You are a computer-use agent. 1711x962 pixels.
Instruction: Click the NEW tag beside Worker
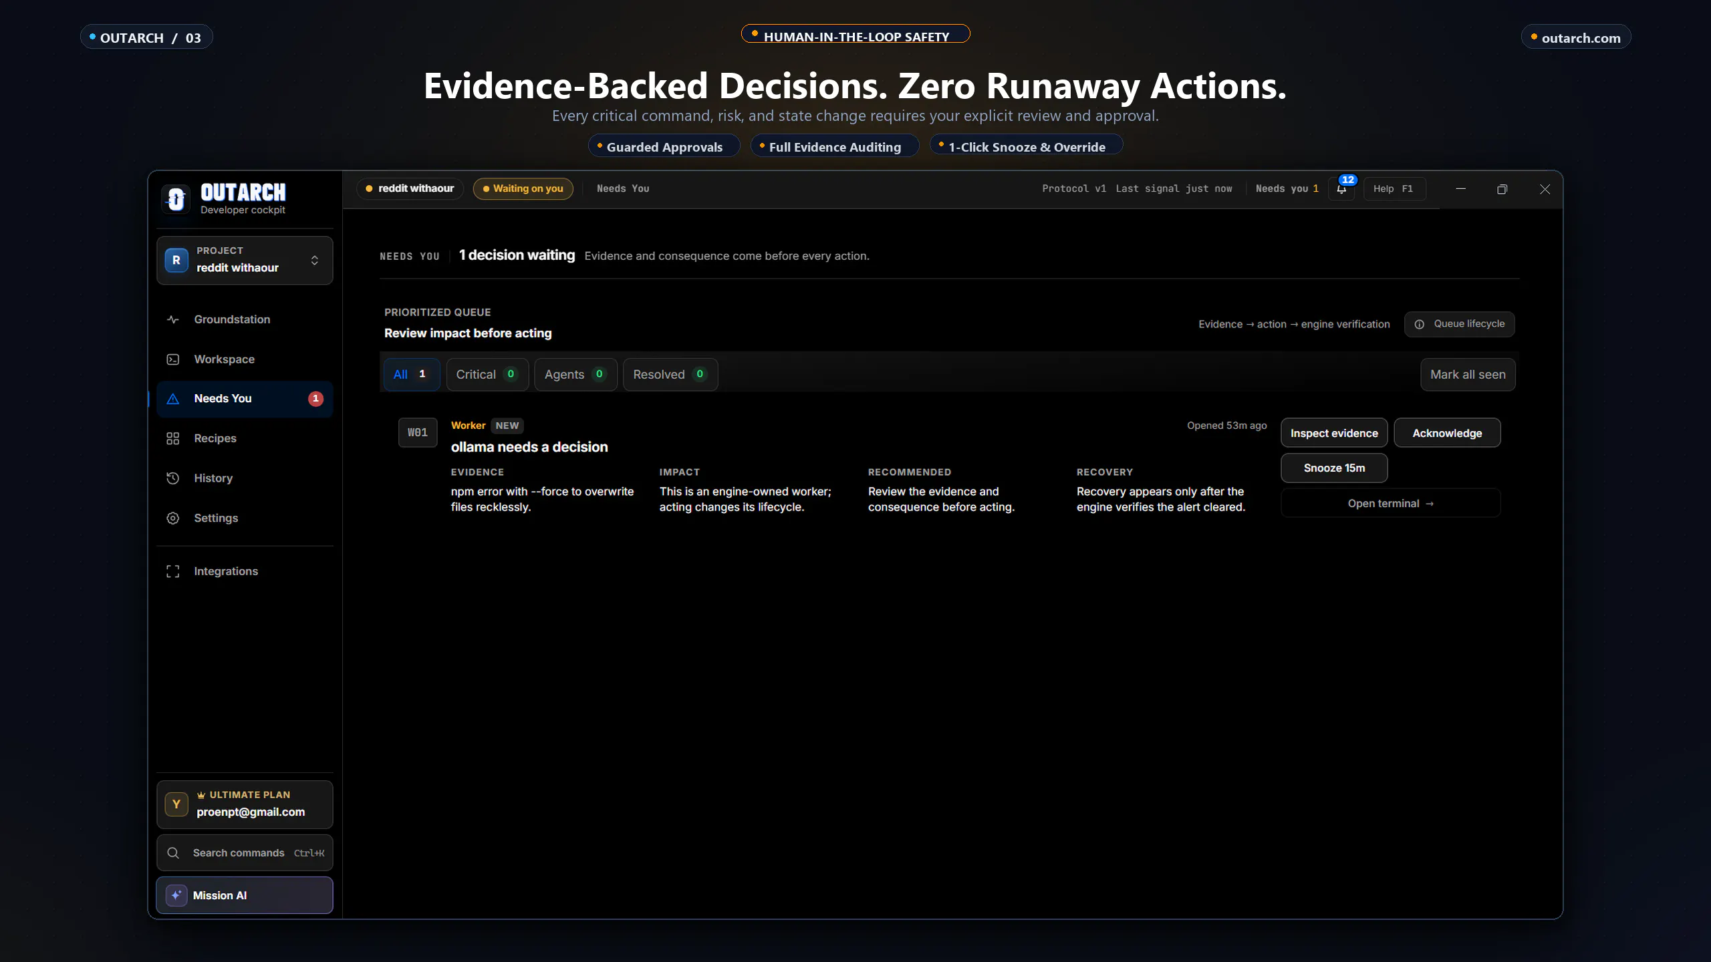pyautogui.click(x=507, y=426)
